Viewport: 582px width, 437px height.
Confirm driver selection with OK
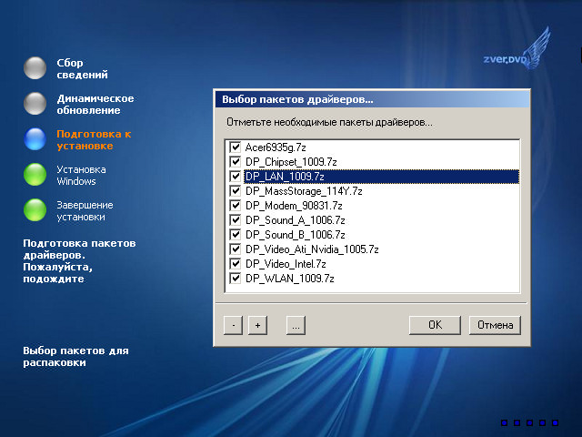coord(435,325)
